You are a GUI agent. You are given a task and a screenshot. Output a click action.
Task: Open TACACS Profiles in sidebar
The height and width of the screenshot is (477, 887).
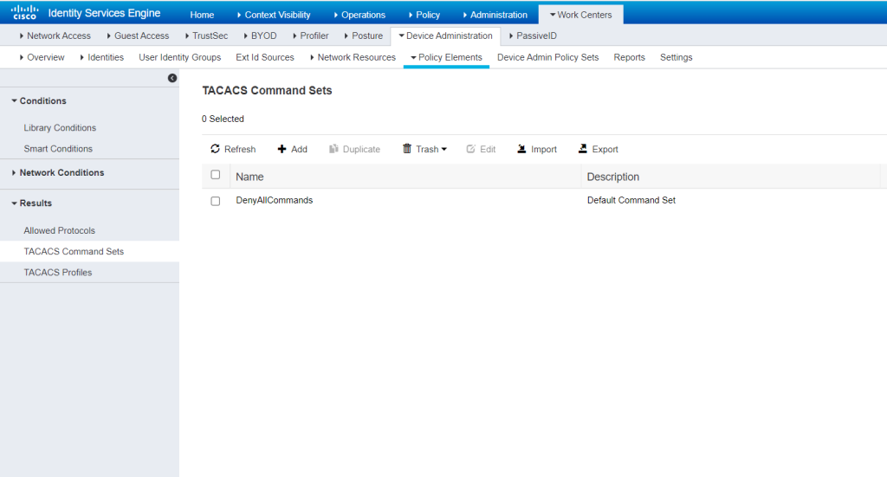tap(58, 273)
